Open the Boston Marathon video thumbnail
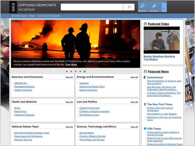The height and width of the screenshot is (146, 195). point(162,40)
